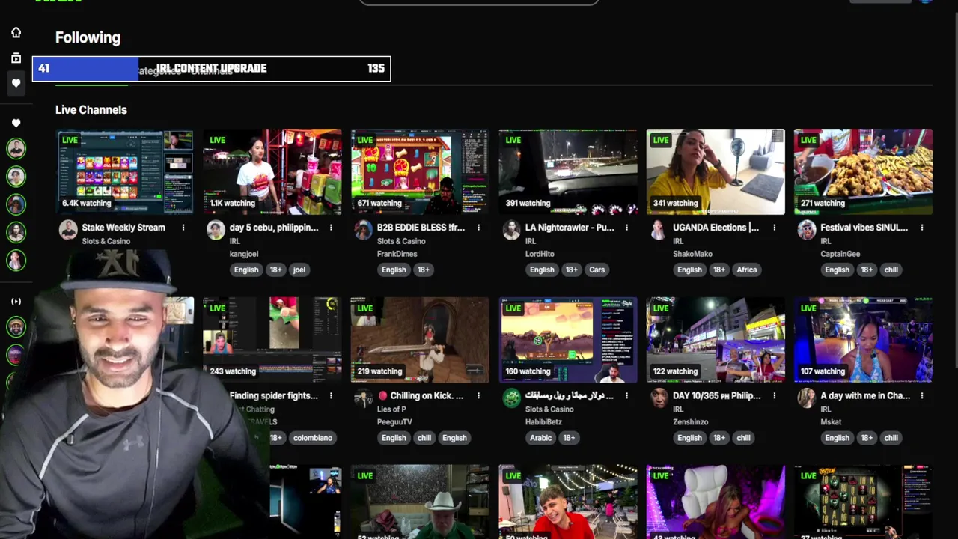
Task: Click the '18+' tag under FrankDimes stream
Action: 424,269
